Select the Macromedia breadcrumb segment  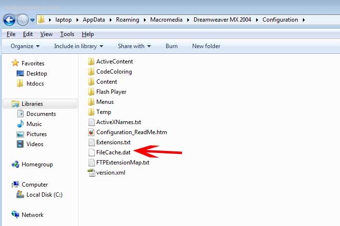(x=166, y=20)
